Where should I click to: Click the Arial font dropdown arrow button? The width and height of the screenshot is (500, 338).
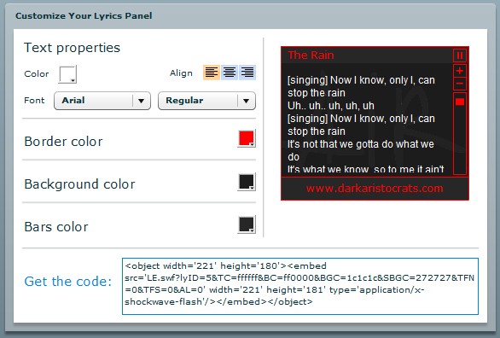click(x=142, y=101)
